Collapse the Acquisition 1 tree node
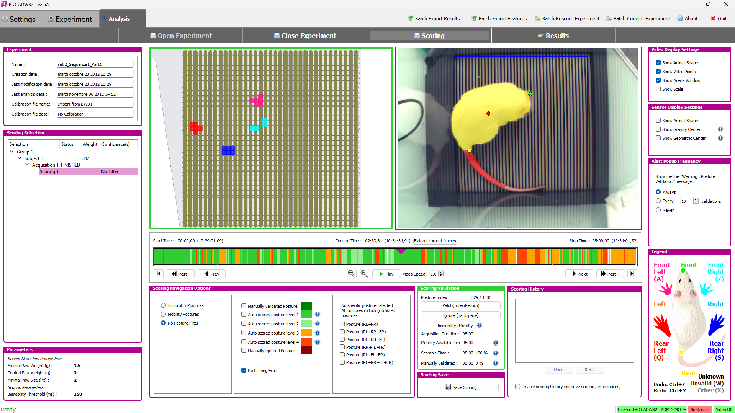 pos(27,165)
